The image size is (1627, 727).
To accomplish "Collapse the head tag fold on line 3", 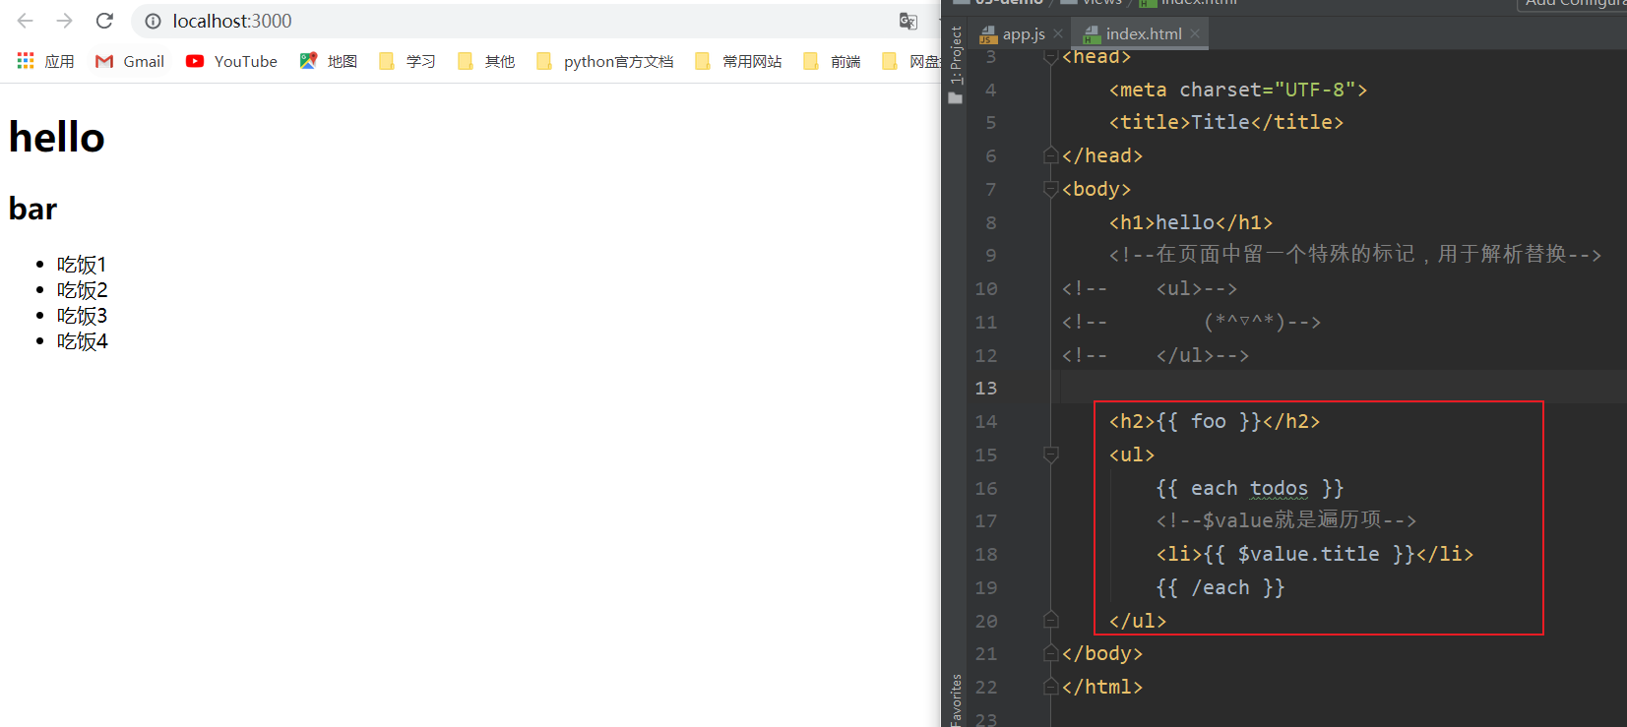I will click(x=1050, y=57).
